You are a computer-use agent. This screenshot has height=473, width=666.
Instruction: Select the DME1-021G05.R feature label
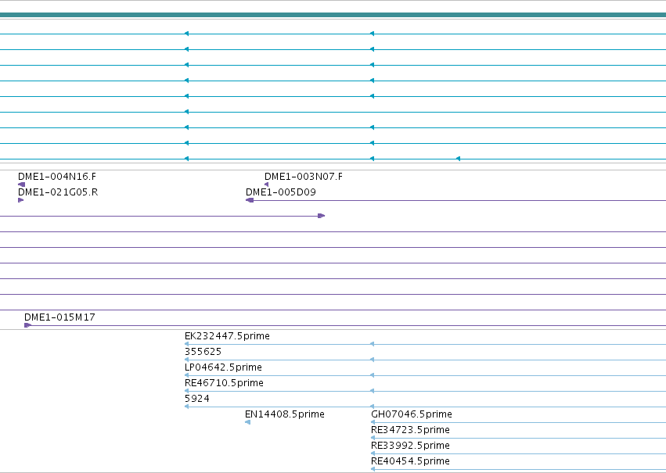(58, 192)
